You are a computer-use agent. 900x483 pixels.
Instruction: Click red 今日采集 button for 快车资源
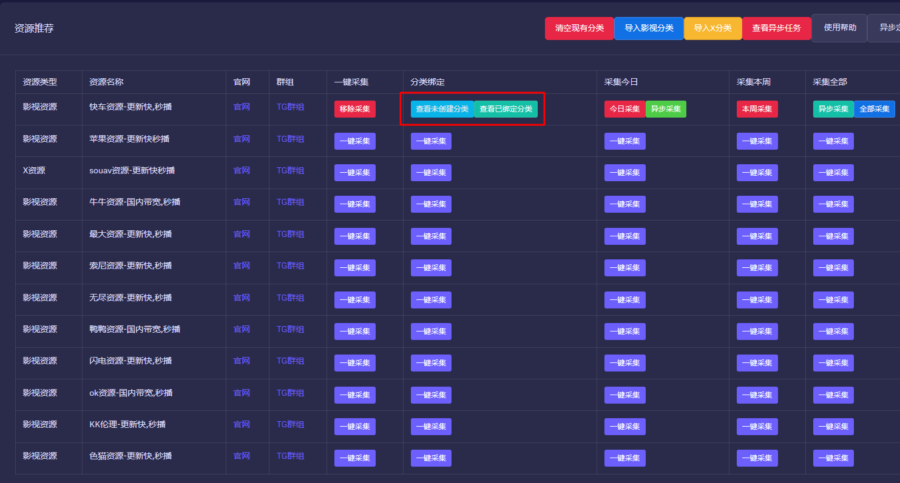(624, 109)
